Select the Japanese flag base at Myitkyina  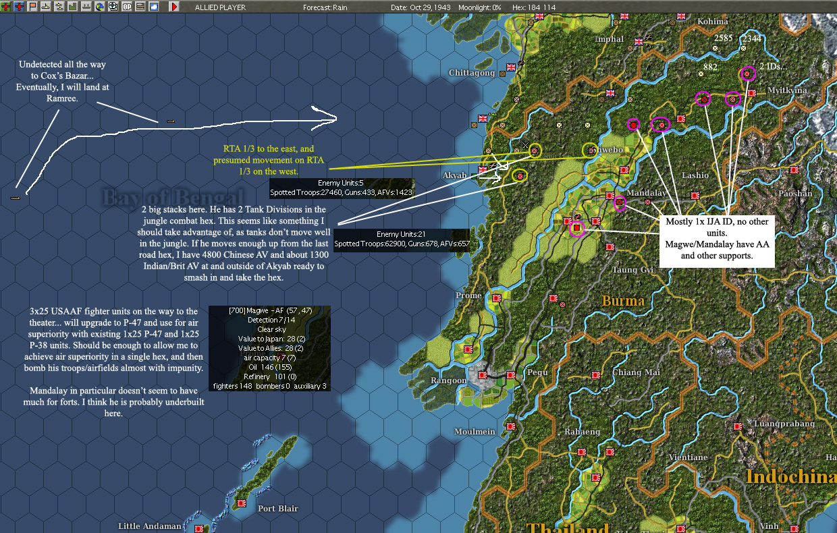(x=752, y=93)
